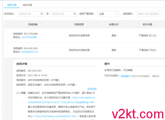This screenshot has height=120, width=165.
Task: Focus the 违规编号 number input field
Action: pyautogui.click(x=149, y=14)
